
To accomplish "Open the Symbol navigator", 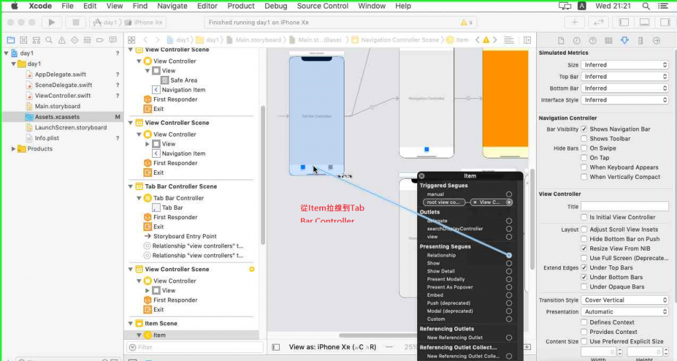I will pyautogui.click(x=36, y=40).
